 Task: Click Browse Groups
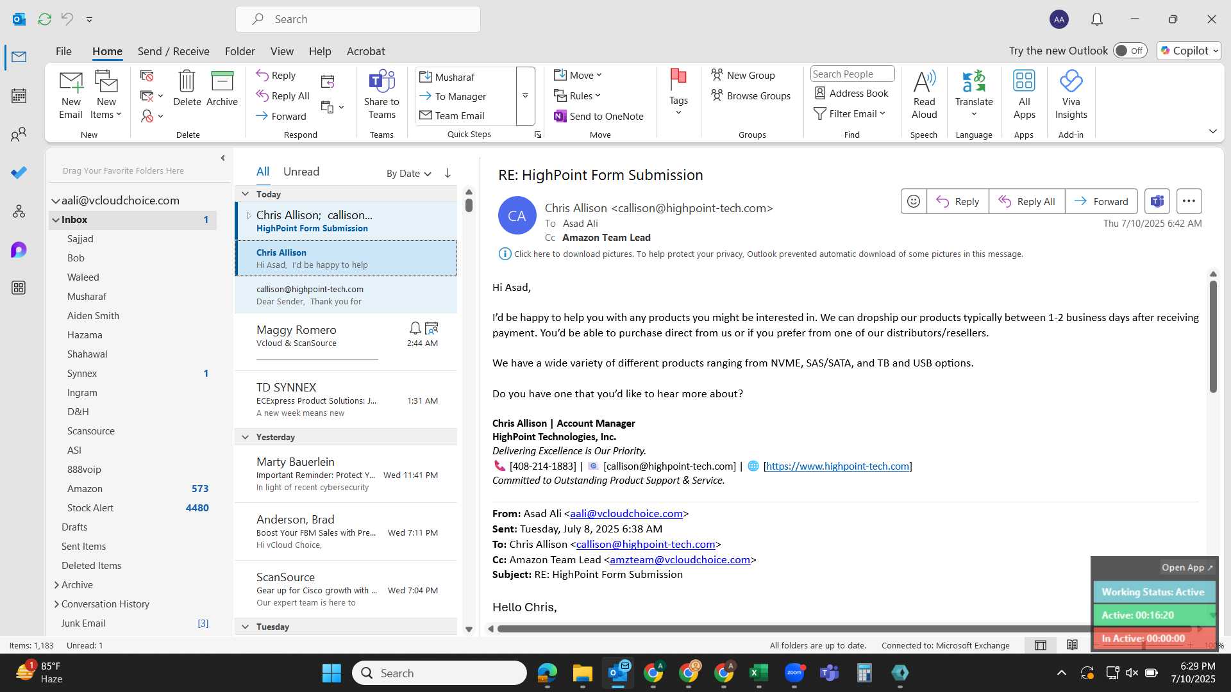(x=750, y=95)
